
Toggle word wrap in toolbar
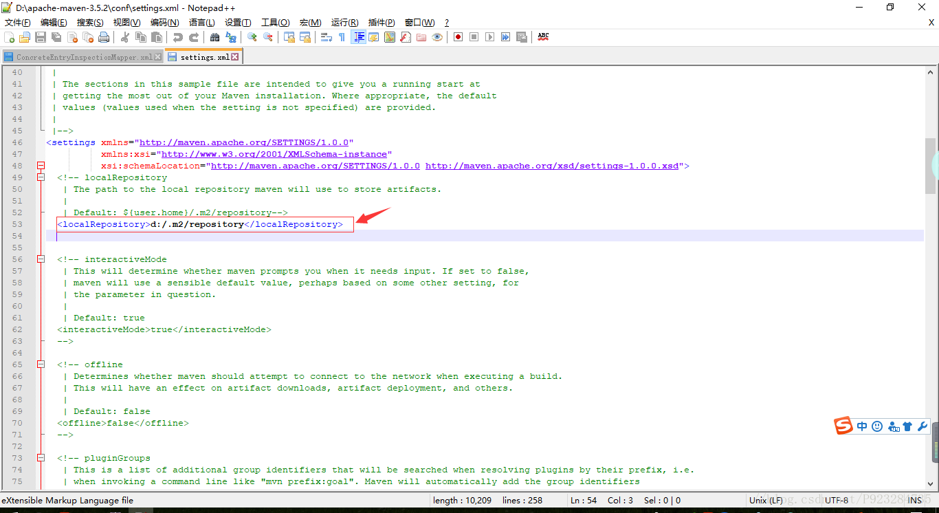point(327,37)
